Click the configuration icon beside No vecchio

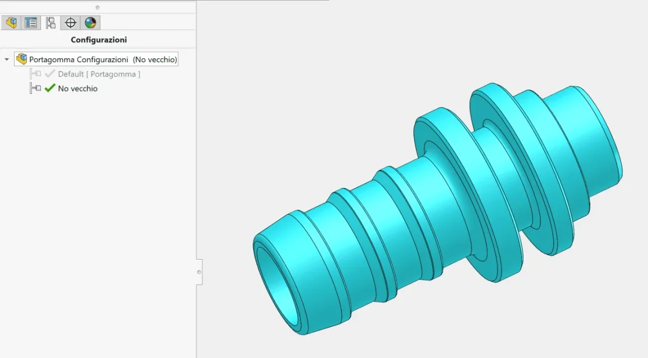coord(35,88)
